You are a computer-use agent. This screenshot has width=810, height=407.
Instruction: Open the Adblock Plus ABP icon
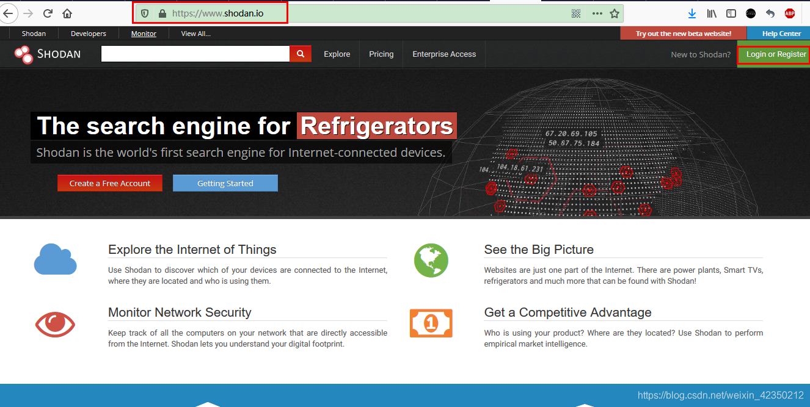(790, 13)
